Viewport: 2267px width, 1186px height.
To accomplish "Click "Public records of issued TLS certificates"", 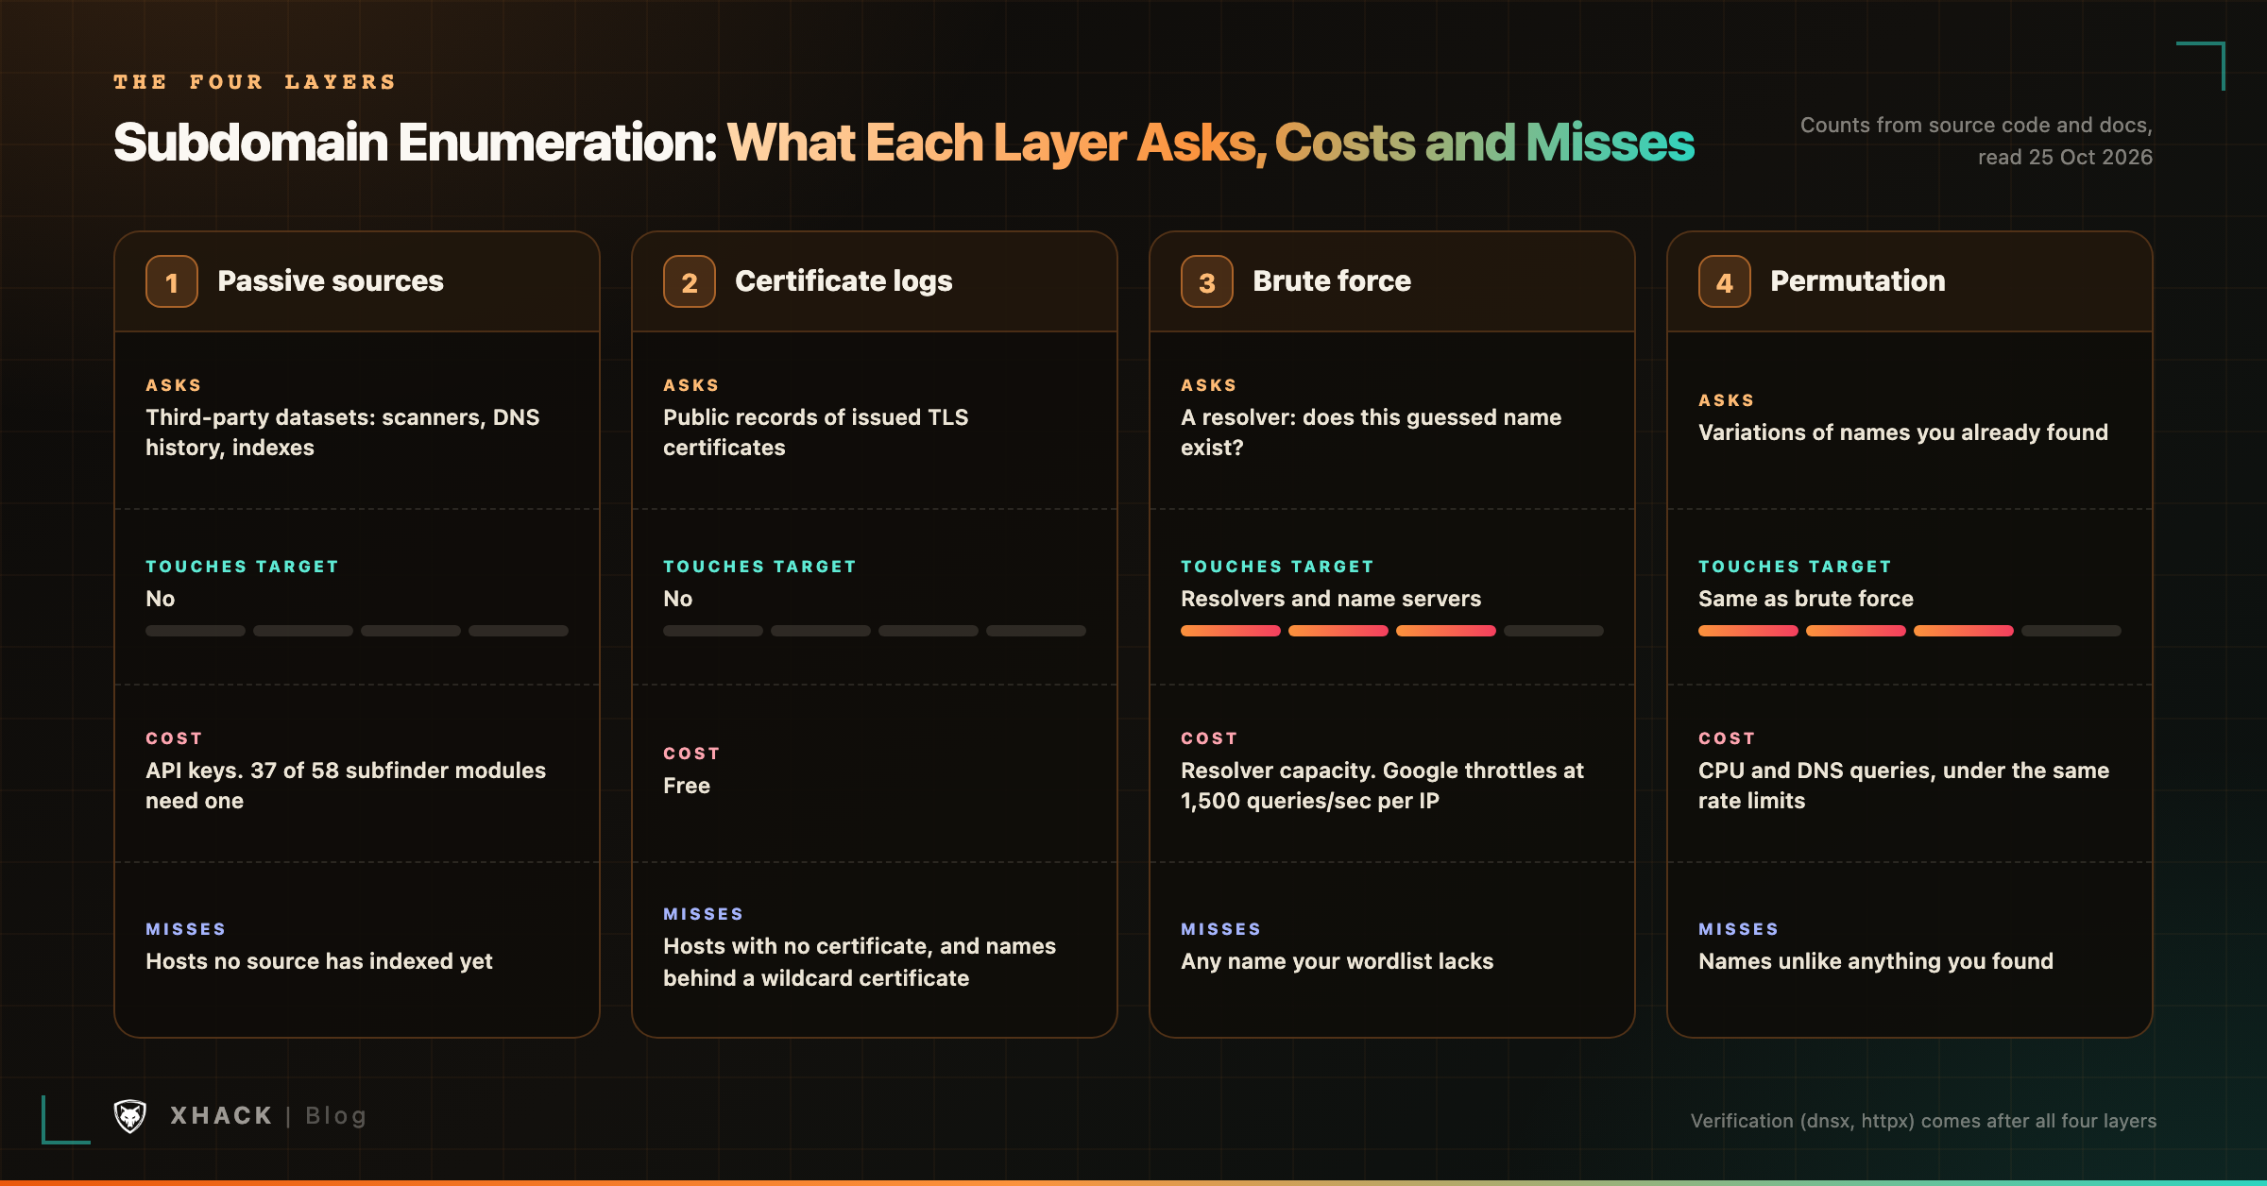I will [816, 432].
